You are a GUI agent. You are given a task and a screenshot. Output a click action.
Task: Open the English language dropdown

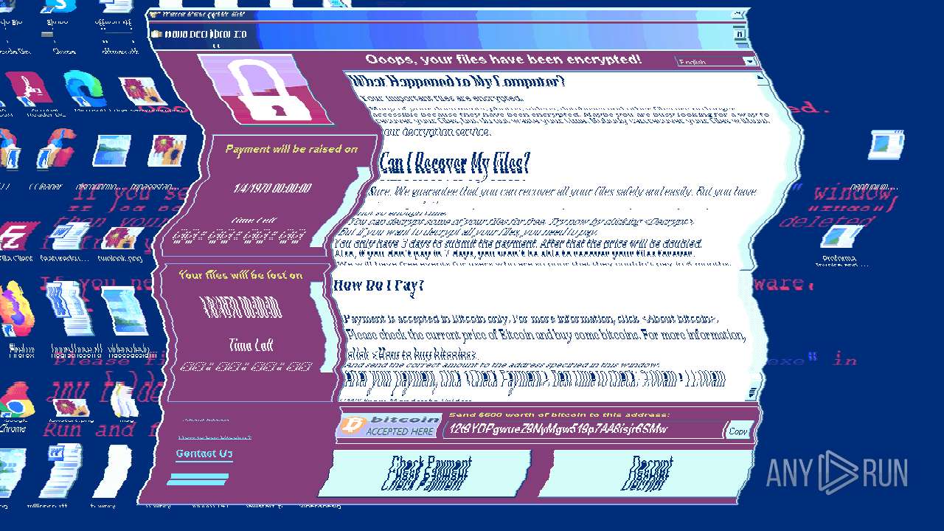(716, 62)
